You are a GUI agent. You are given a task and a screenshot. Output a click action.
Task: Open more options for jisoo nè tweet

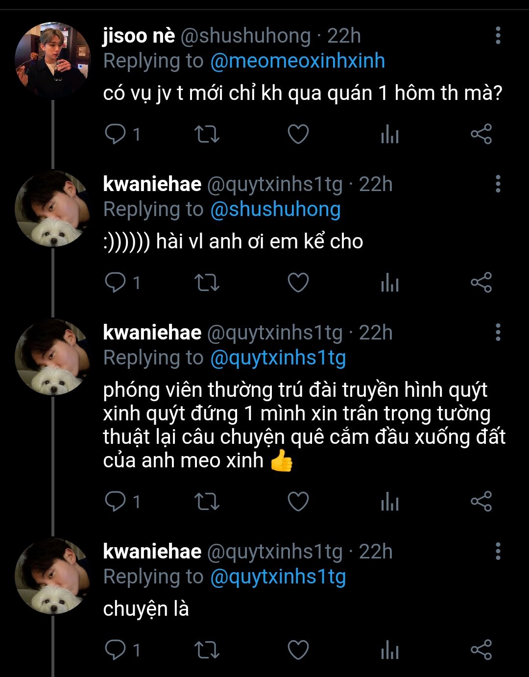coord(498,36)
